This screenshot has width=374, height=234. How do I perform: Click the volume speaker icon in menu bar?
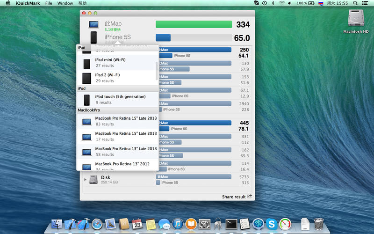click(289, 3)
